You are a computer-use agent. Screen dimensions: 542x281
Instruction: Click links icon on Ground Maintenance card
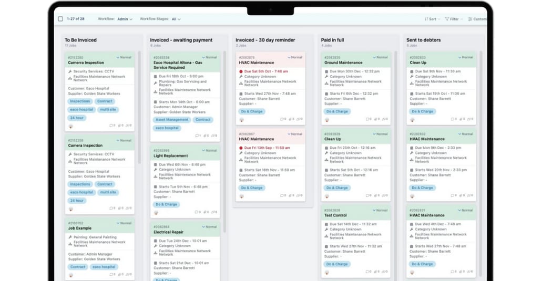[385, 119]
